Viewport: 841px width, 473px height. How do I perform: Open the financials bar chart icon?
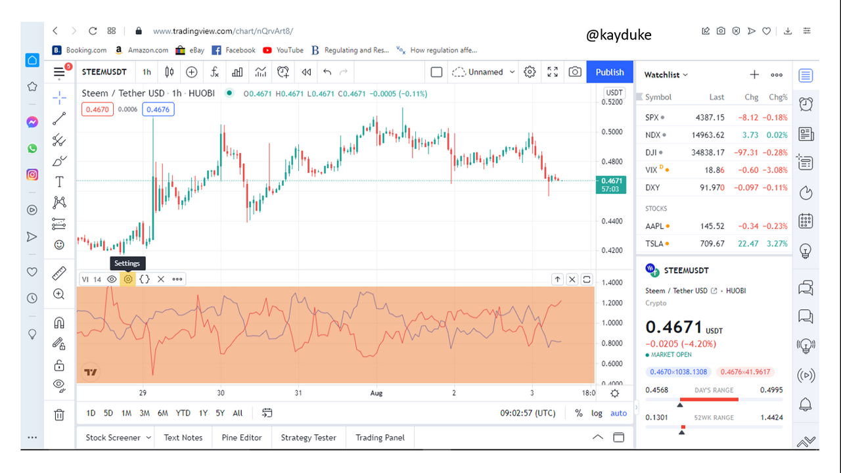[x=237, y=72]
